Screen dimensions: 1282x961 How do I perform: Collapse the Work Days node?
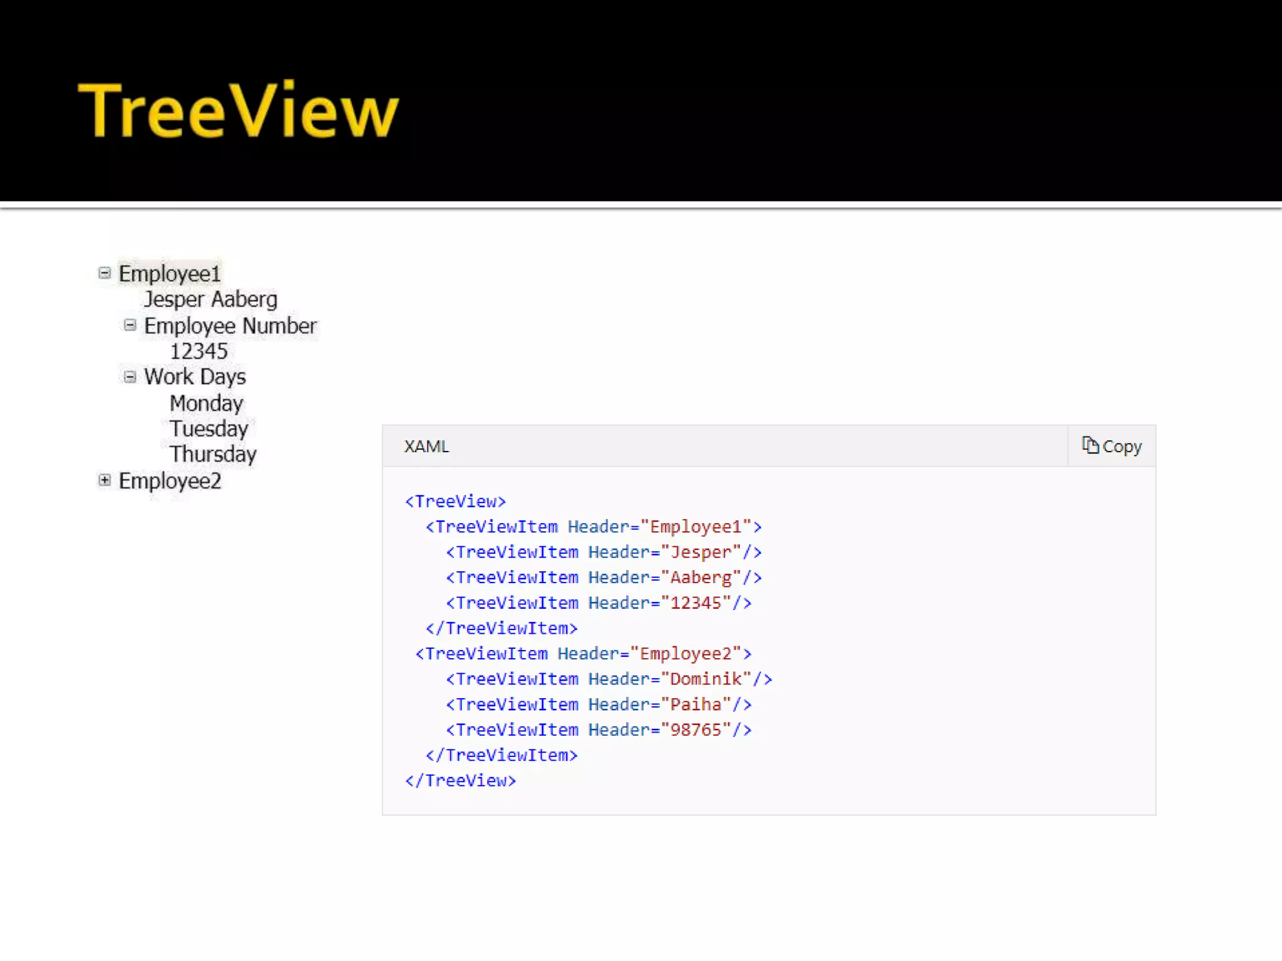(x=130, y=377)
